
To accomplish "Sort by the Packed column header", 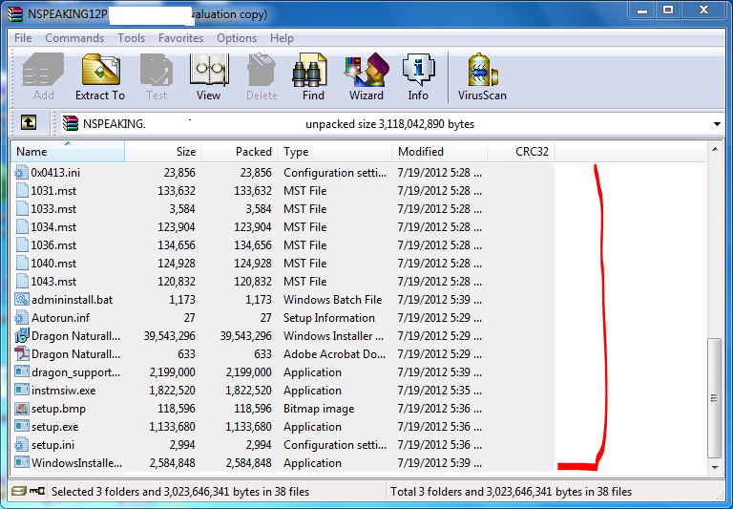I will 239,152.
